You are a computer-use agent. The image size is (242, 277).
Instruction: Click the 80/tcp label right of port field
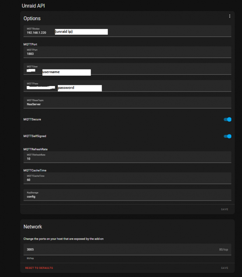click(x=224, y=249)
